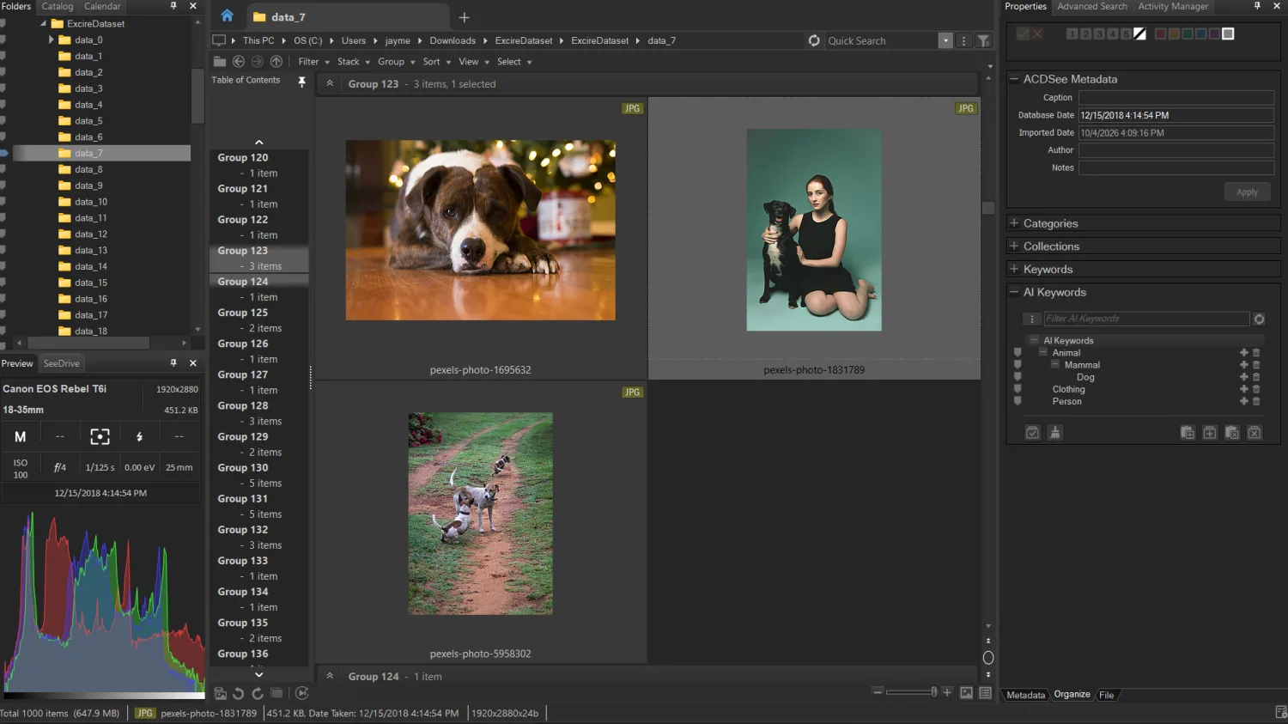1288x724 pixels.
Task: Open the Filter dropdown menu
Action: coord(313,62)
